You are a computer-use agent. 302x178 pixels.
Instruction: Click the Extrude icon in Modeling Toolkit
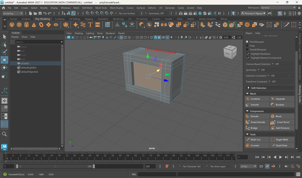(x=247, y=116)
